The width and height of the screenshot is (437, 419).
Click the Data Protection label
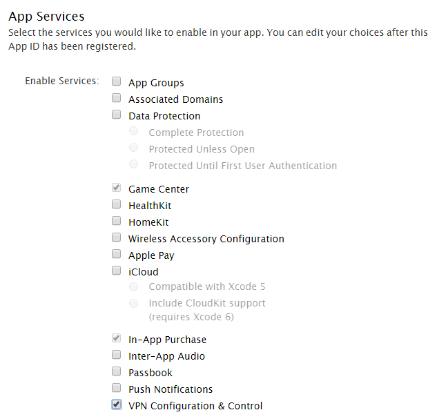[x=164, y=116]
